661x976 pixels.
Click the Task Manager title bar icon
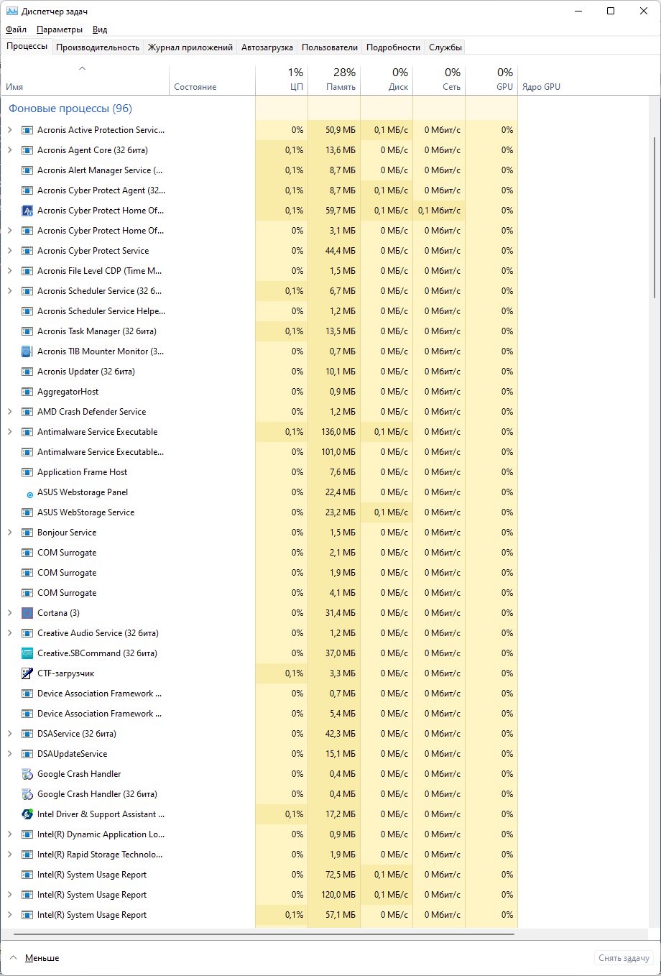point(12,11)
